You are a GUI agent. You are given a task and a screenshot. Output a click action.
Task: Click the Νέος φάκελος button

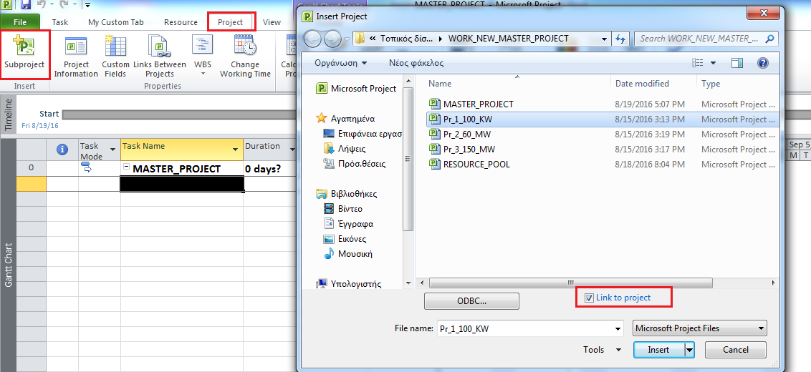point(416,63)
